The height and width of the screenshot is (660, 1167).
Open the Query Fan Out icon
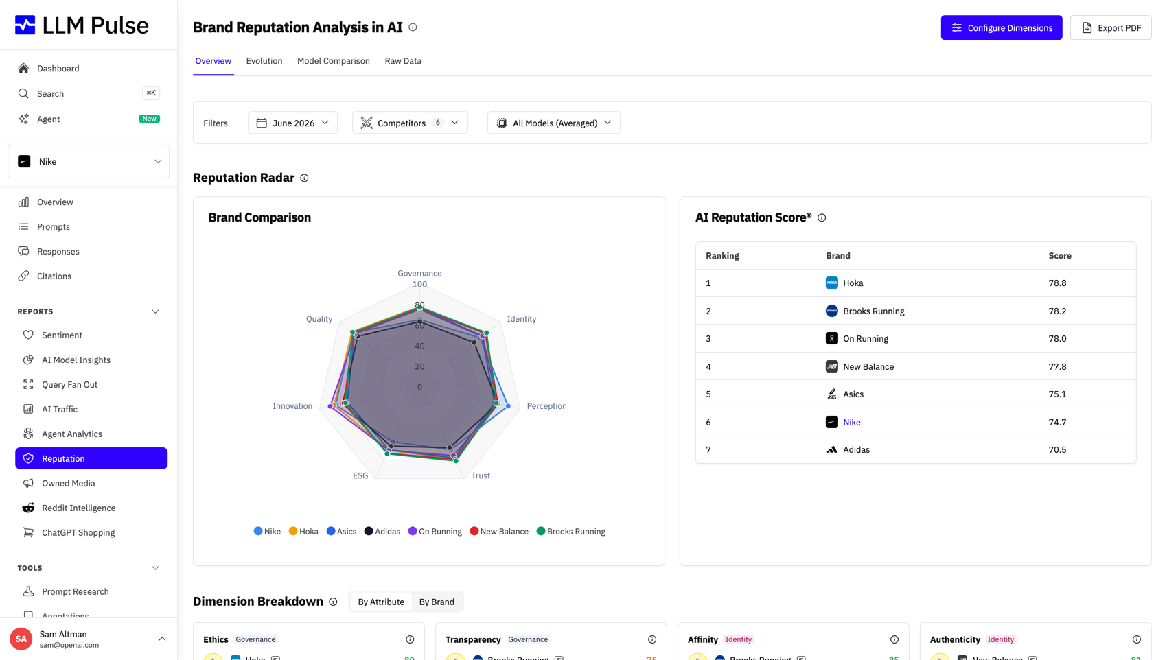[28, 384]
